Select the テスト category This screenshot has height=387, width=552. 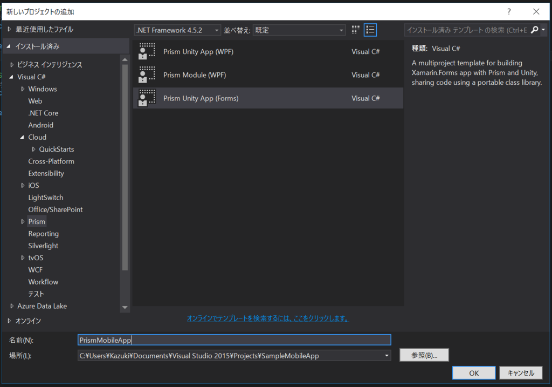(36, 294)
